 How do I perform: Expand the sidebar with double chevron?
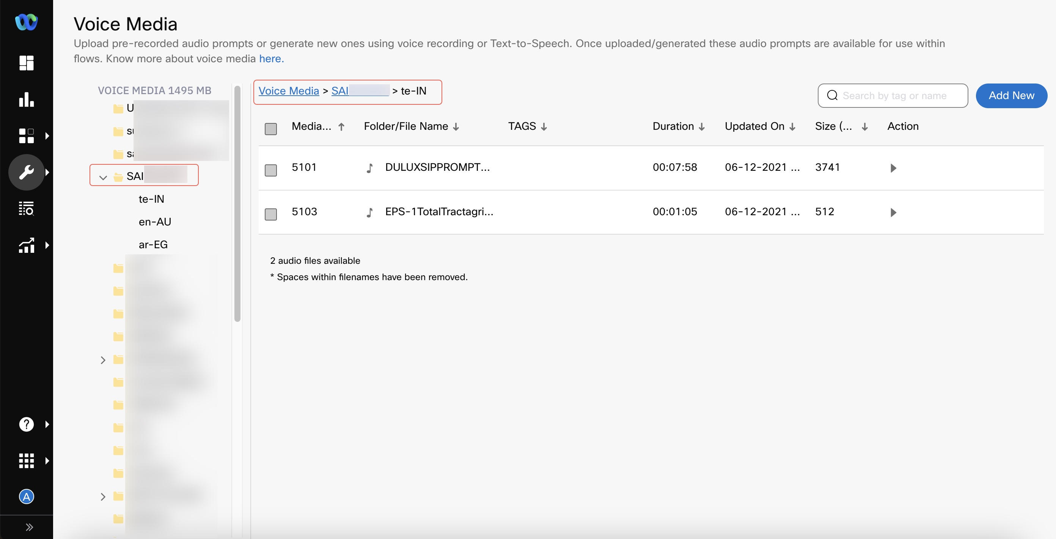[29, 527]
